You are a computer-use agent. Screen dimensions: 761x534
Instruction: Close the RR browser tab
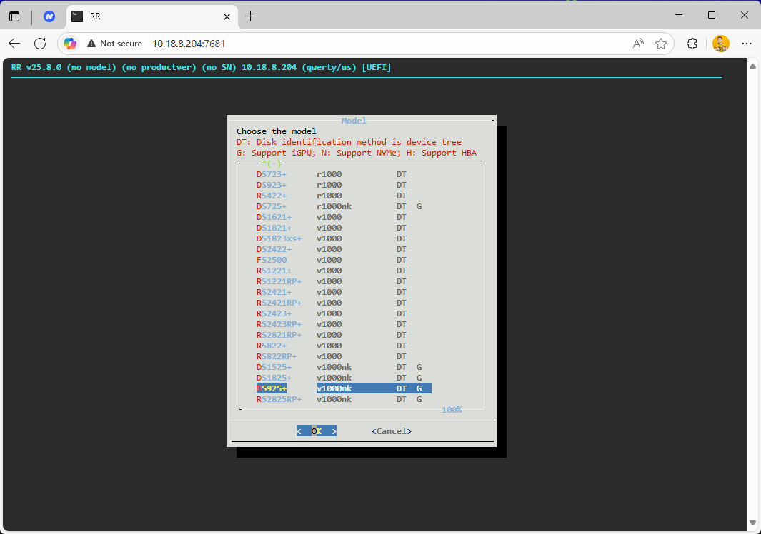[227, 16]
